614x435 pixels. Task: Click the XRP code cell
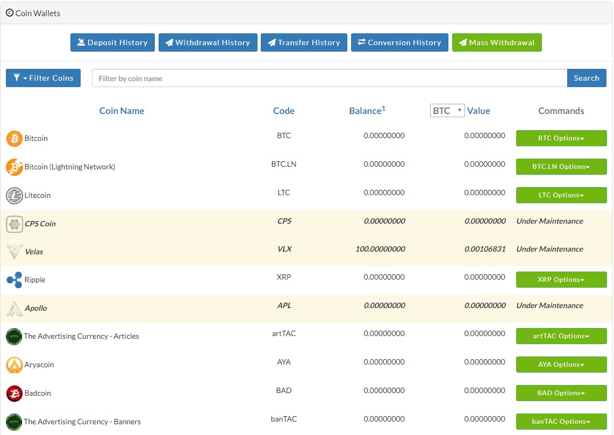pyautogui.click(x=284, y=277)
